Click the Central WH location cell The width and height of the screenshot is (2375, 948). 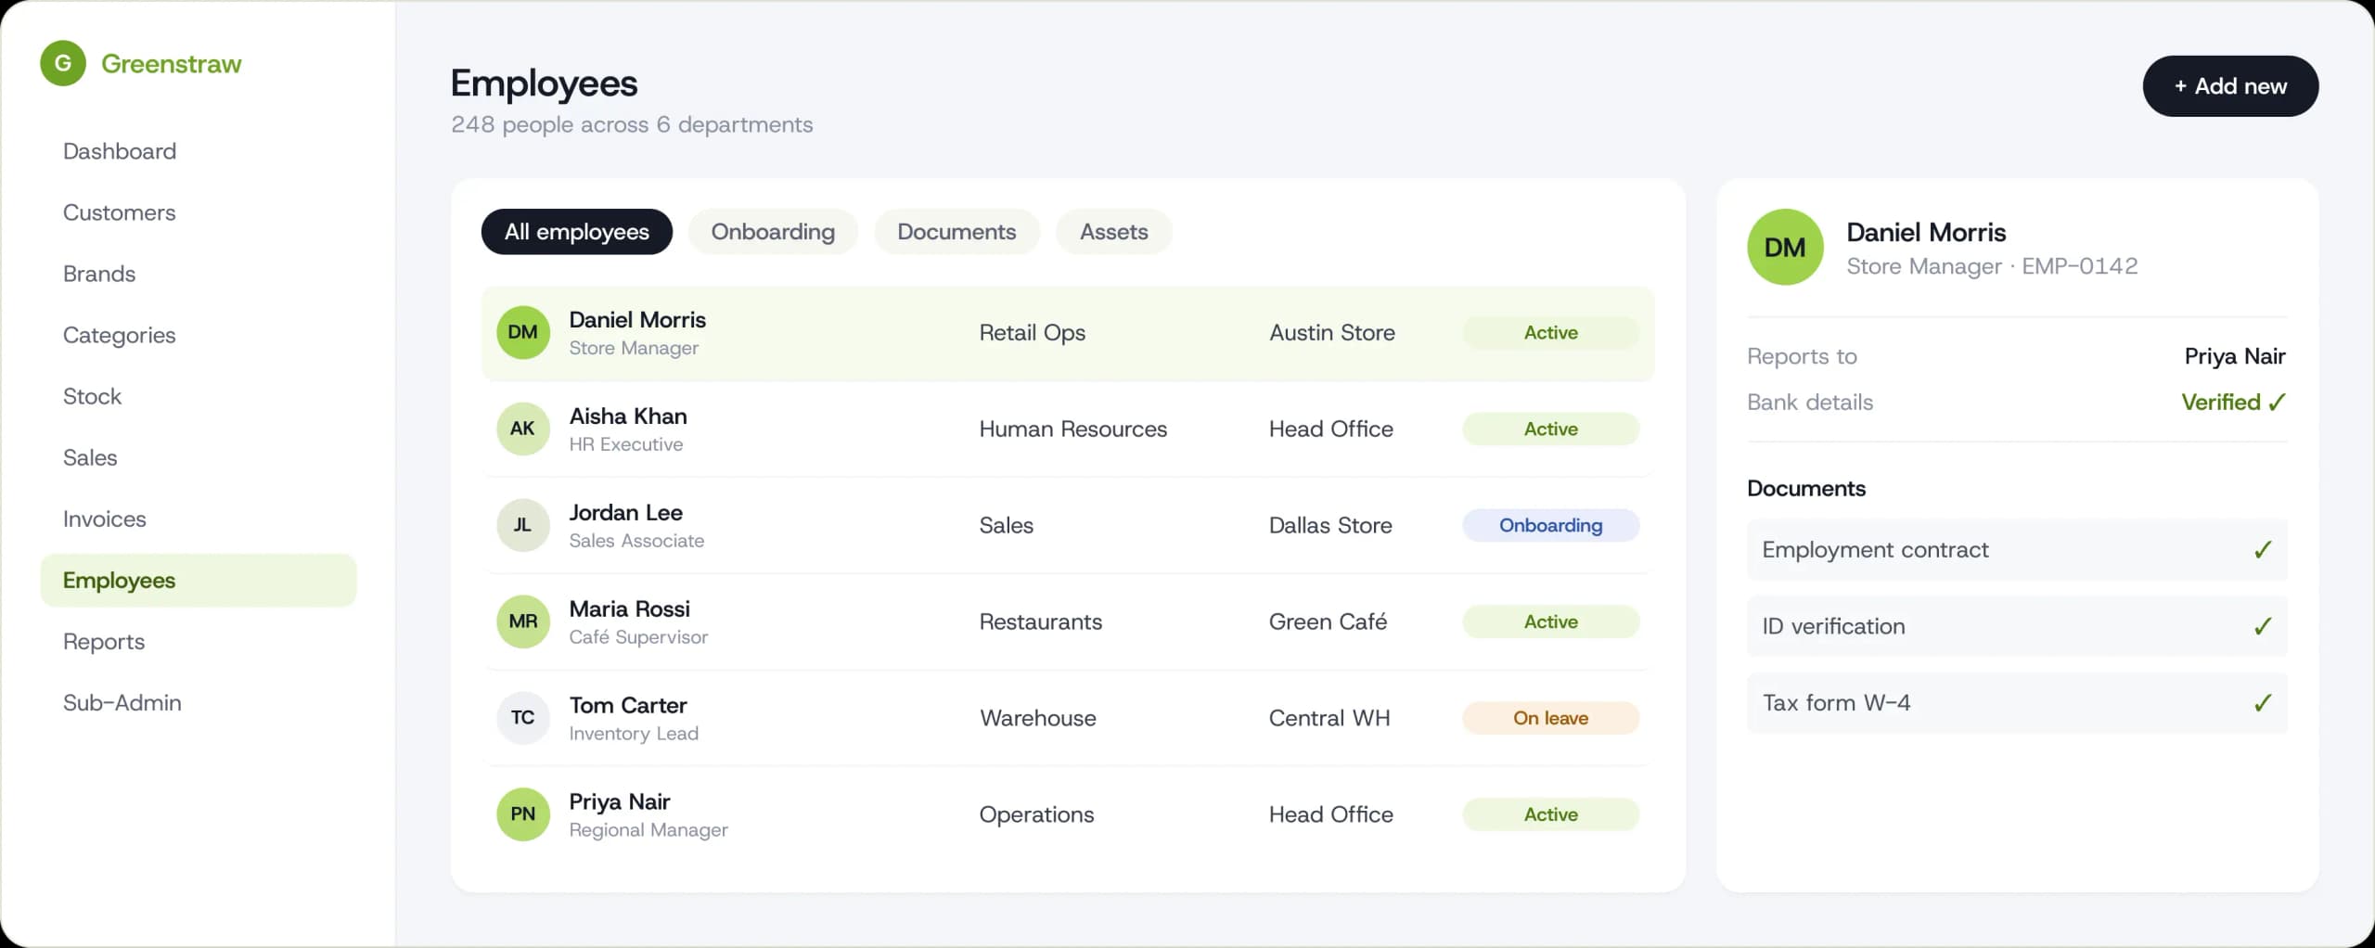(1329, 718)
